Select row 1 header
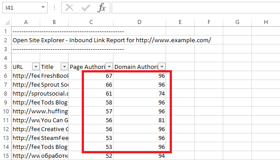This screenshot has width=280, height=160. 6,31
